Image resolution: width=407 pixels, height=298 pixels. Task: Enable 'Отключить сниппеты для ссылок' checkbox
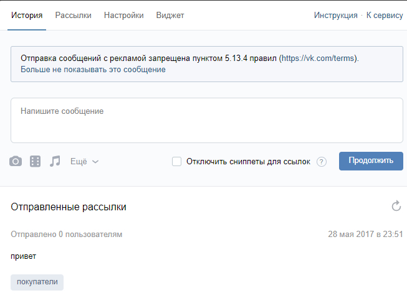(177, 162)
